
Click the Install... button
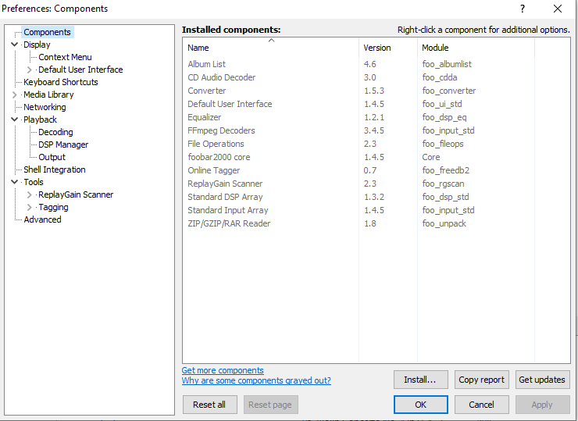tap(420, 380)
